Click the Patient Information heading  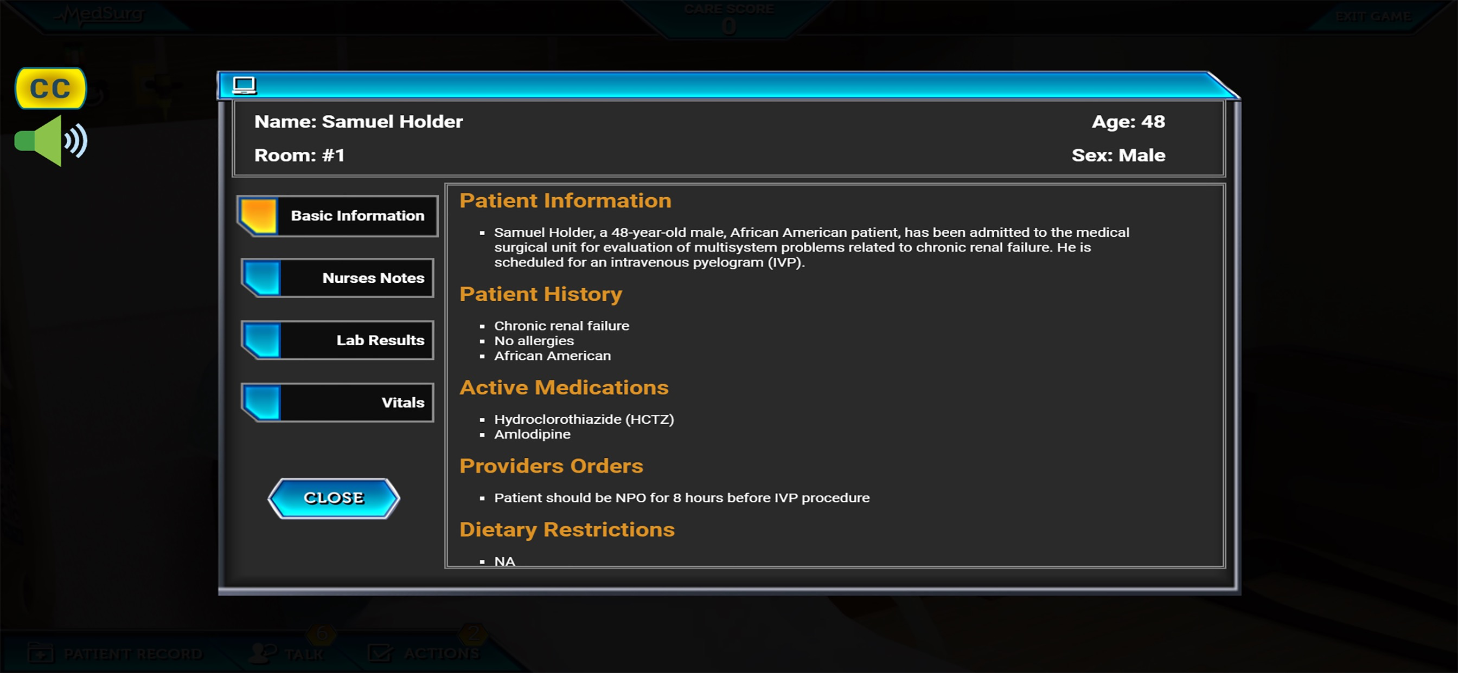[565, 201]
